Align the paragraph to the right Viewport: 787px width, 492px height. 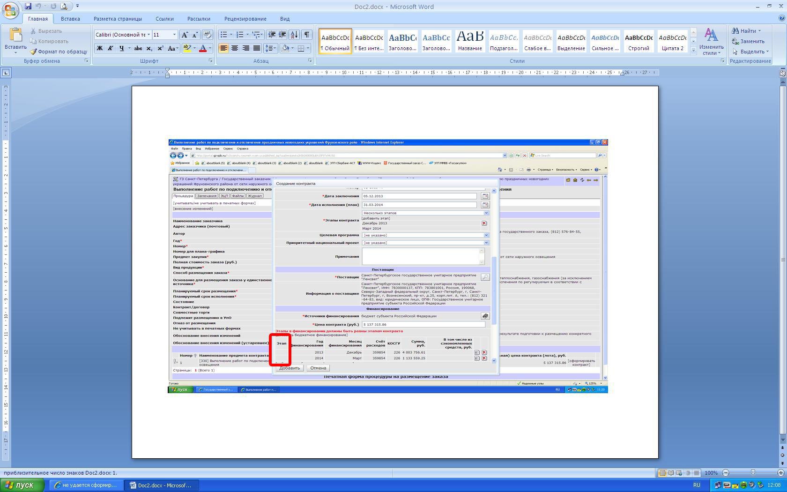[245, 48]
